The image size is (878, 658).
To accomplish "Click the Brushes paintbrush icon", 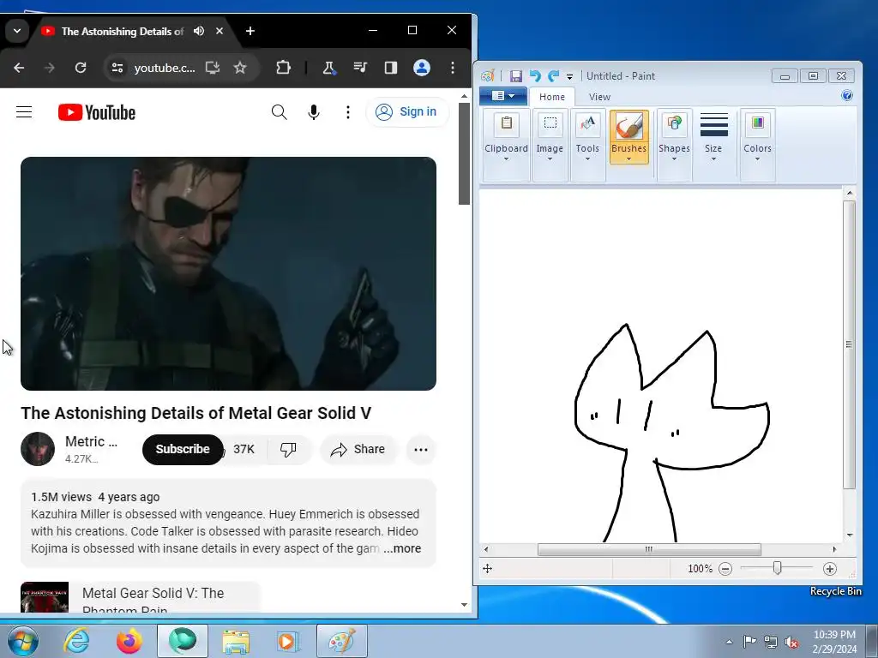I will point(628,126).
